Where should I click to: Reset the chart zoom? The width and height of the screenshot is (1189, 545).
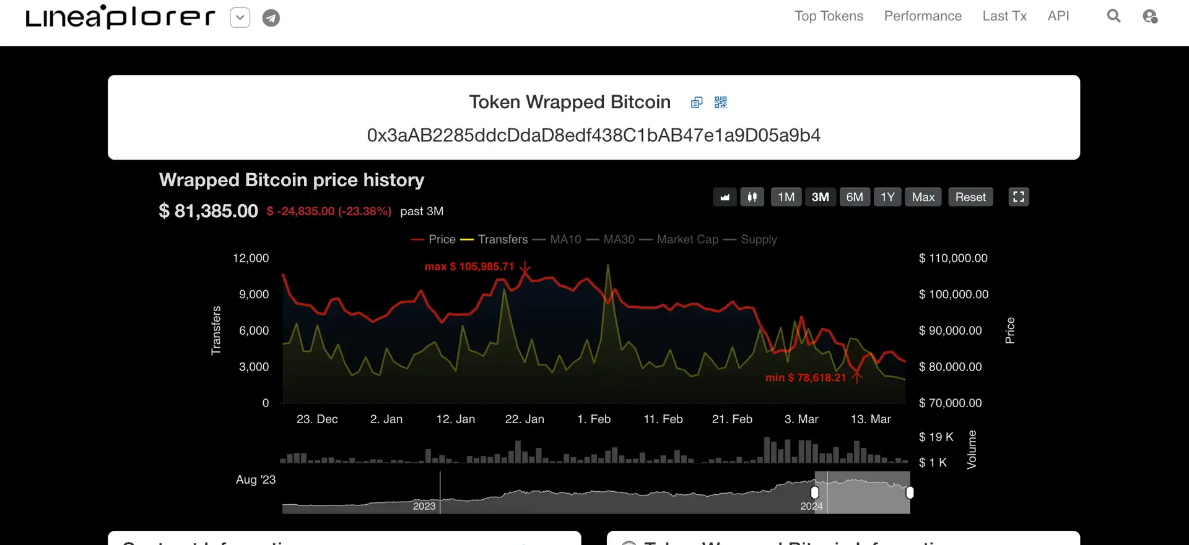970,197
